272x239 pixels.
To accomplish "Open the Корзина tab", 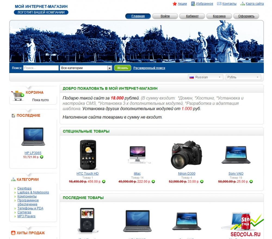I will pos(219,16).
